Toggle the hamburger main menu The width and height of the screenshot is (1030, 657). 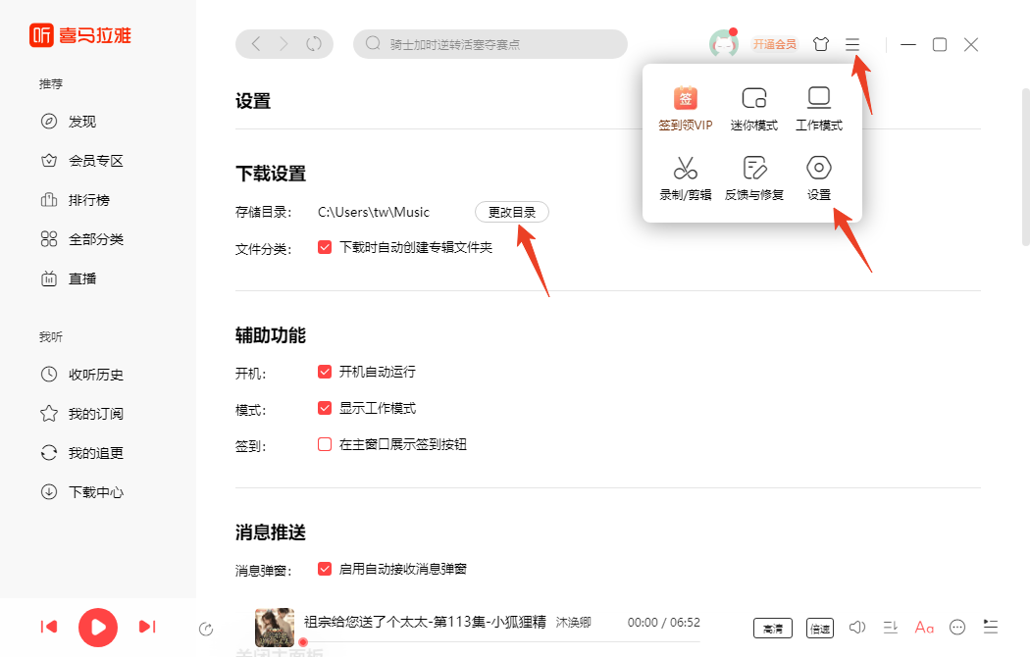pyautogui.click(x=852, y=44)
